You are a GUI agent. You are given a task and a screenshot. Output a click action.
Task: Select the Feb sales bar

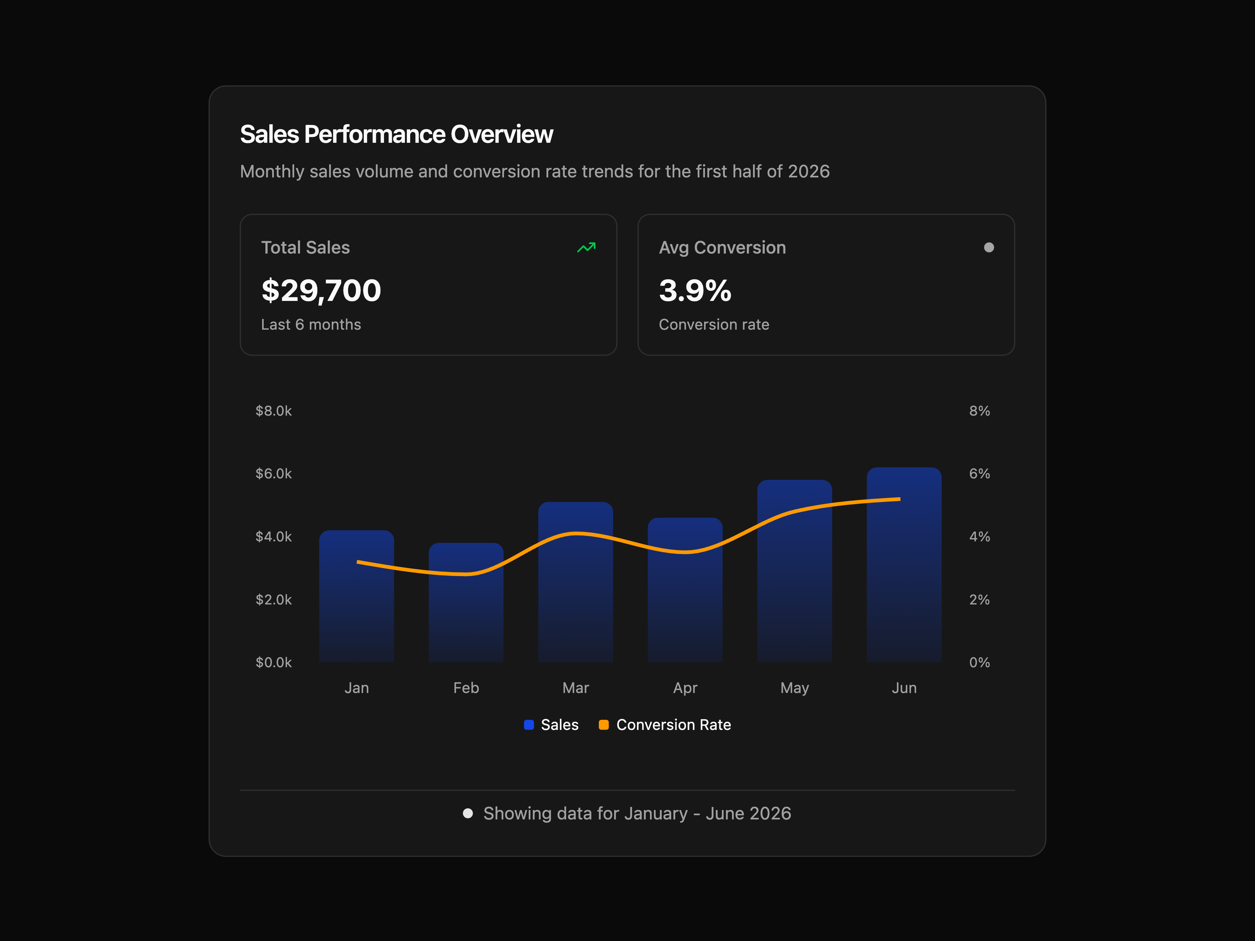point(466,603)
